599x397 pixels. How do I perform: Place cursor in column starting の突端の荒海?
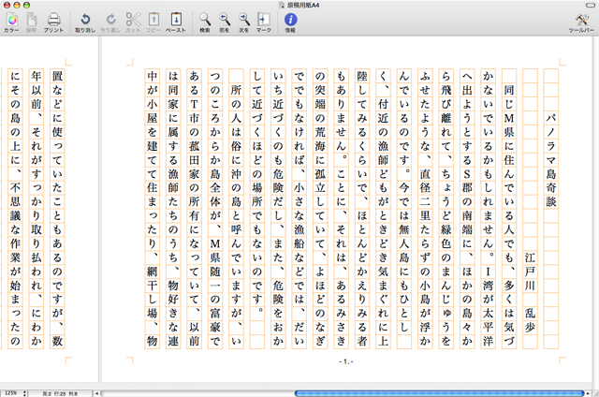(x=320, y=209)
